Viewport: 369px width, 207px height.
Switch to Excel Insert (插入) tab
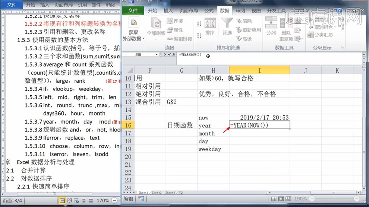168,10
